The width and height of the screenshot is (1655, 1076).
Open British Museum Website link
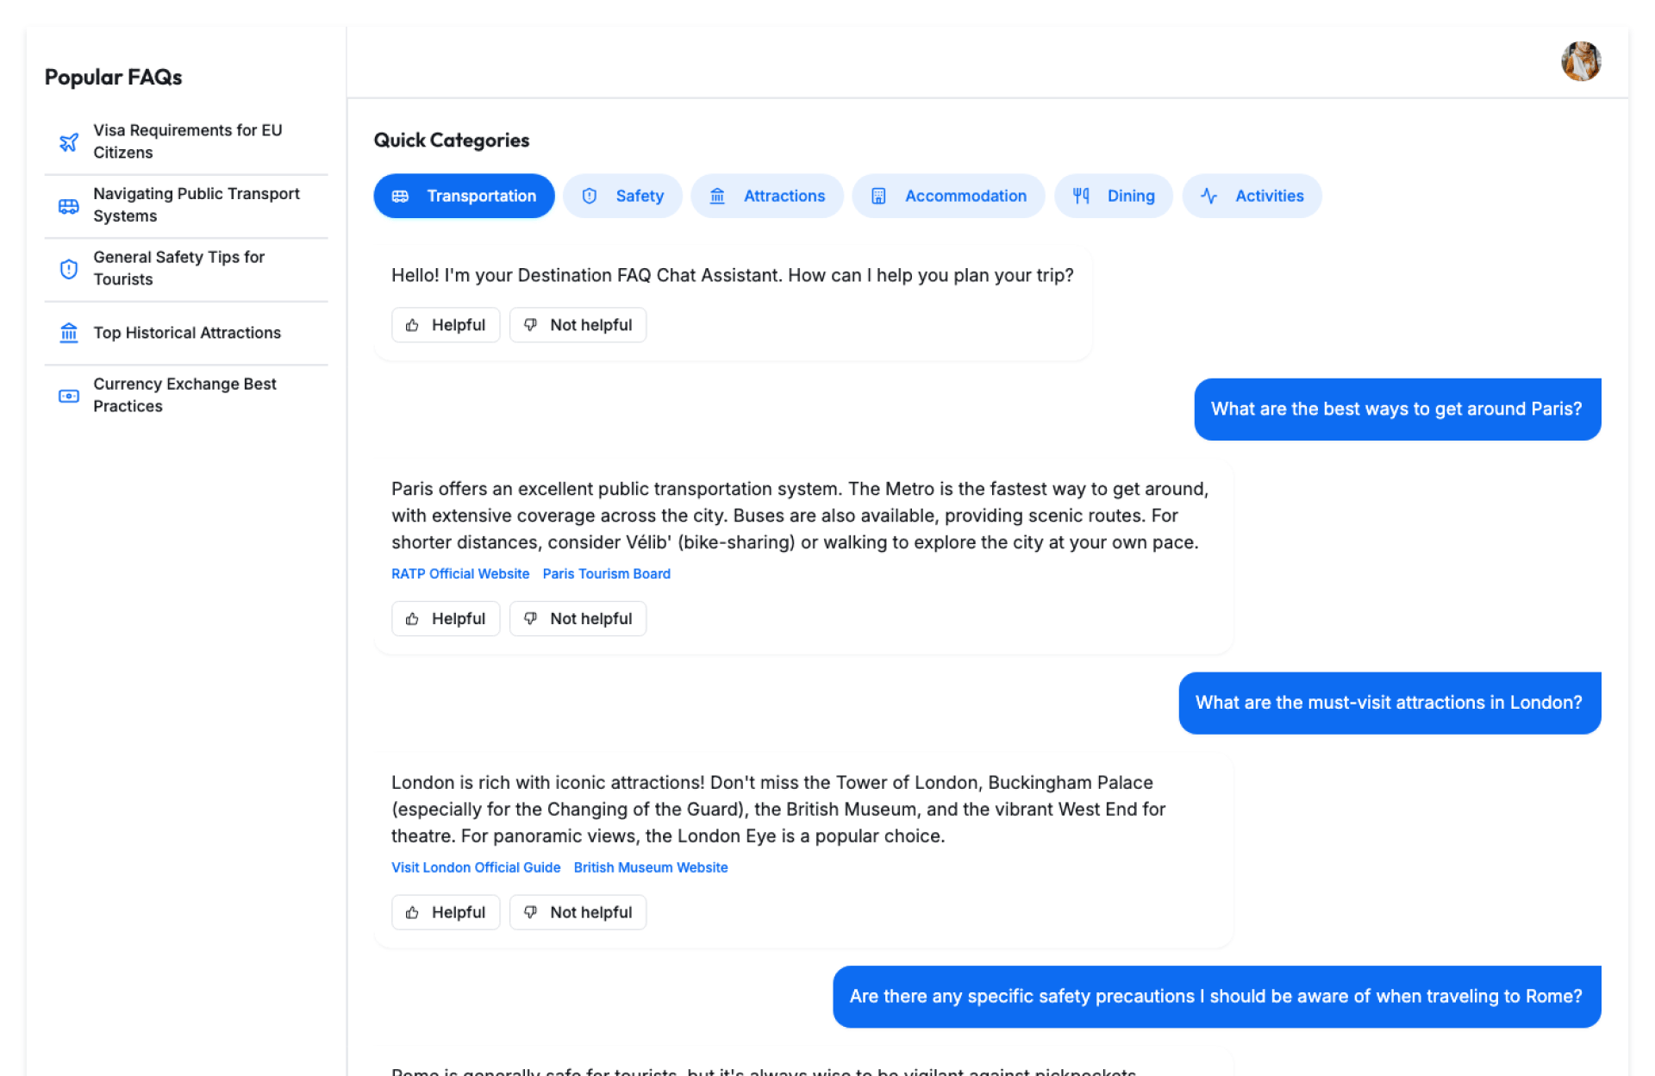(x=651, y=867)
